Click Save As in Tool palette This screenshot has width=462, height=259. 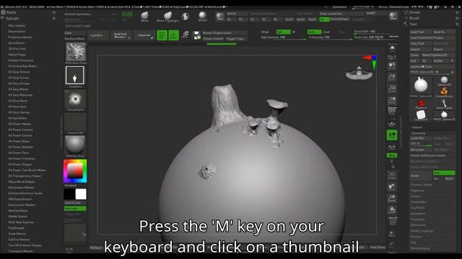[x=444, y=32]
